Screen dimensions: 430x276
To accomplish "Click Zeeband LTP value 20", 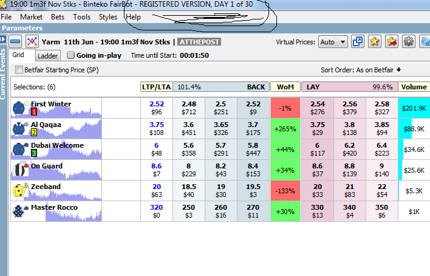I will pyautogui.click(x=157, y=187).
